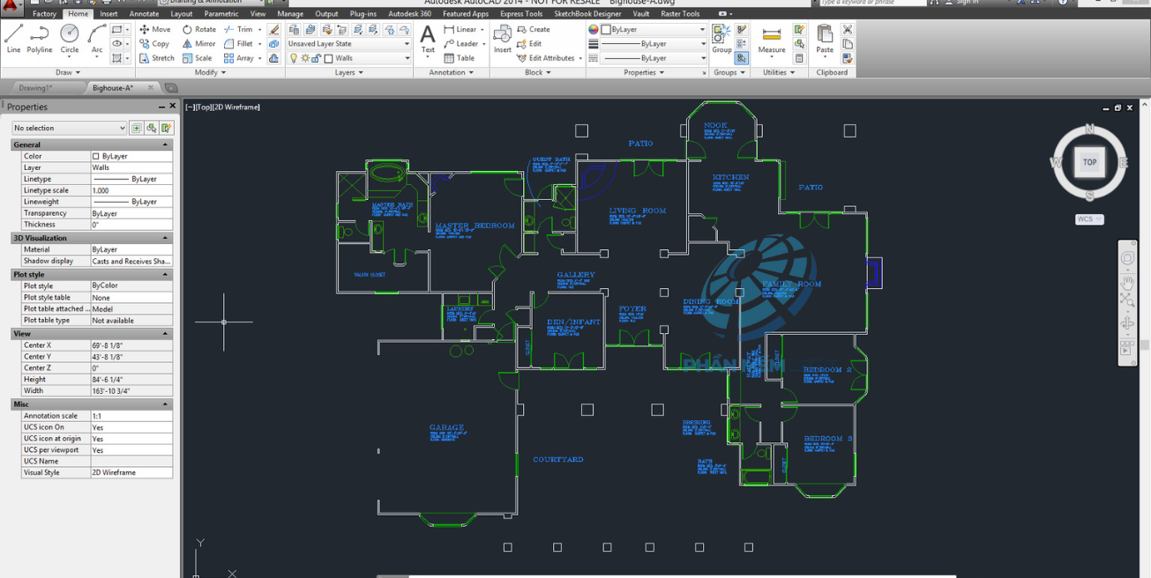This screenshot has width=1151, height=578.
Task: Select the Array tool
Action: pyautogui.click(x=239, y=58)
